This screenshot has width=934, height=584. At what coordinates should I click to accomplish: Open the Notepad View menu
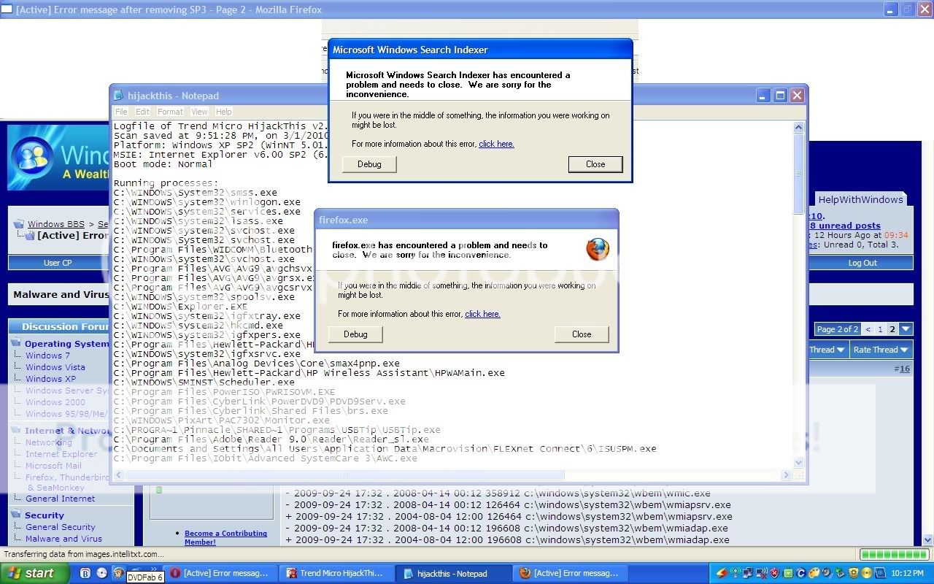pos(199,112)
